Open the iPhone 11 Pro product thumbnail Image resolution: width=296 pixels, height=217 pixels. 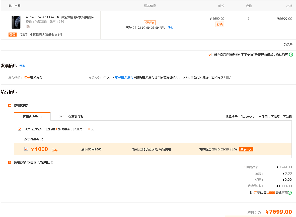(x=16, y=22)
